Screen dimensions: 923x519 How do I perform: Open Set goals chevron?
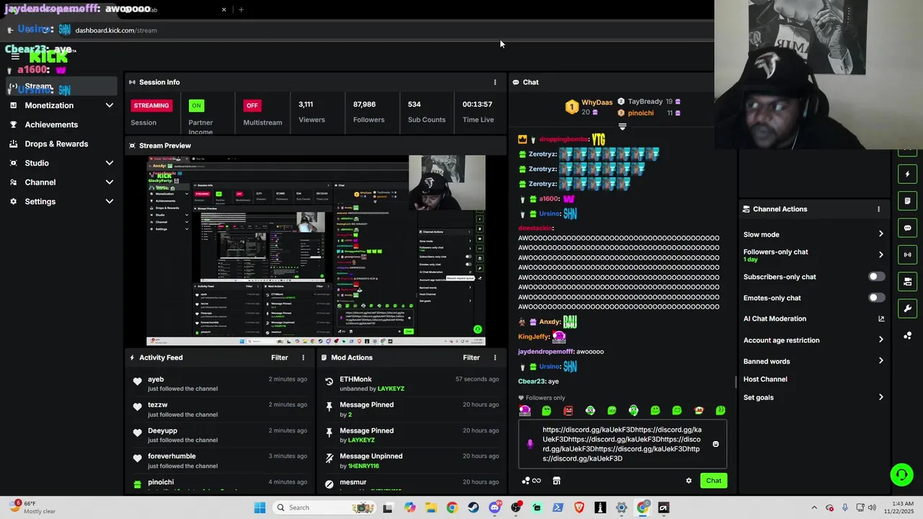(880, 397)
